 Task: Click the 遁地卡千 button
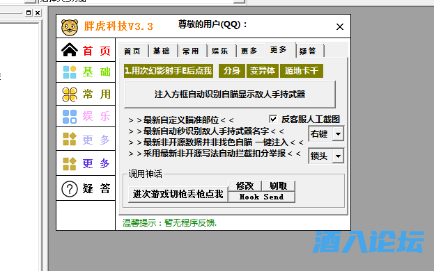[302, 71]
